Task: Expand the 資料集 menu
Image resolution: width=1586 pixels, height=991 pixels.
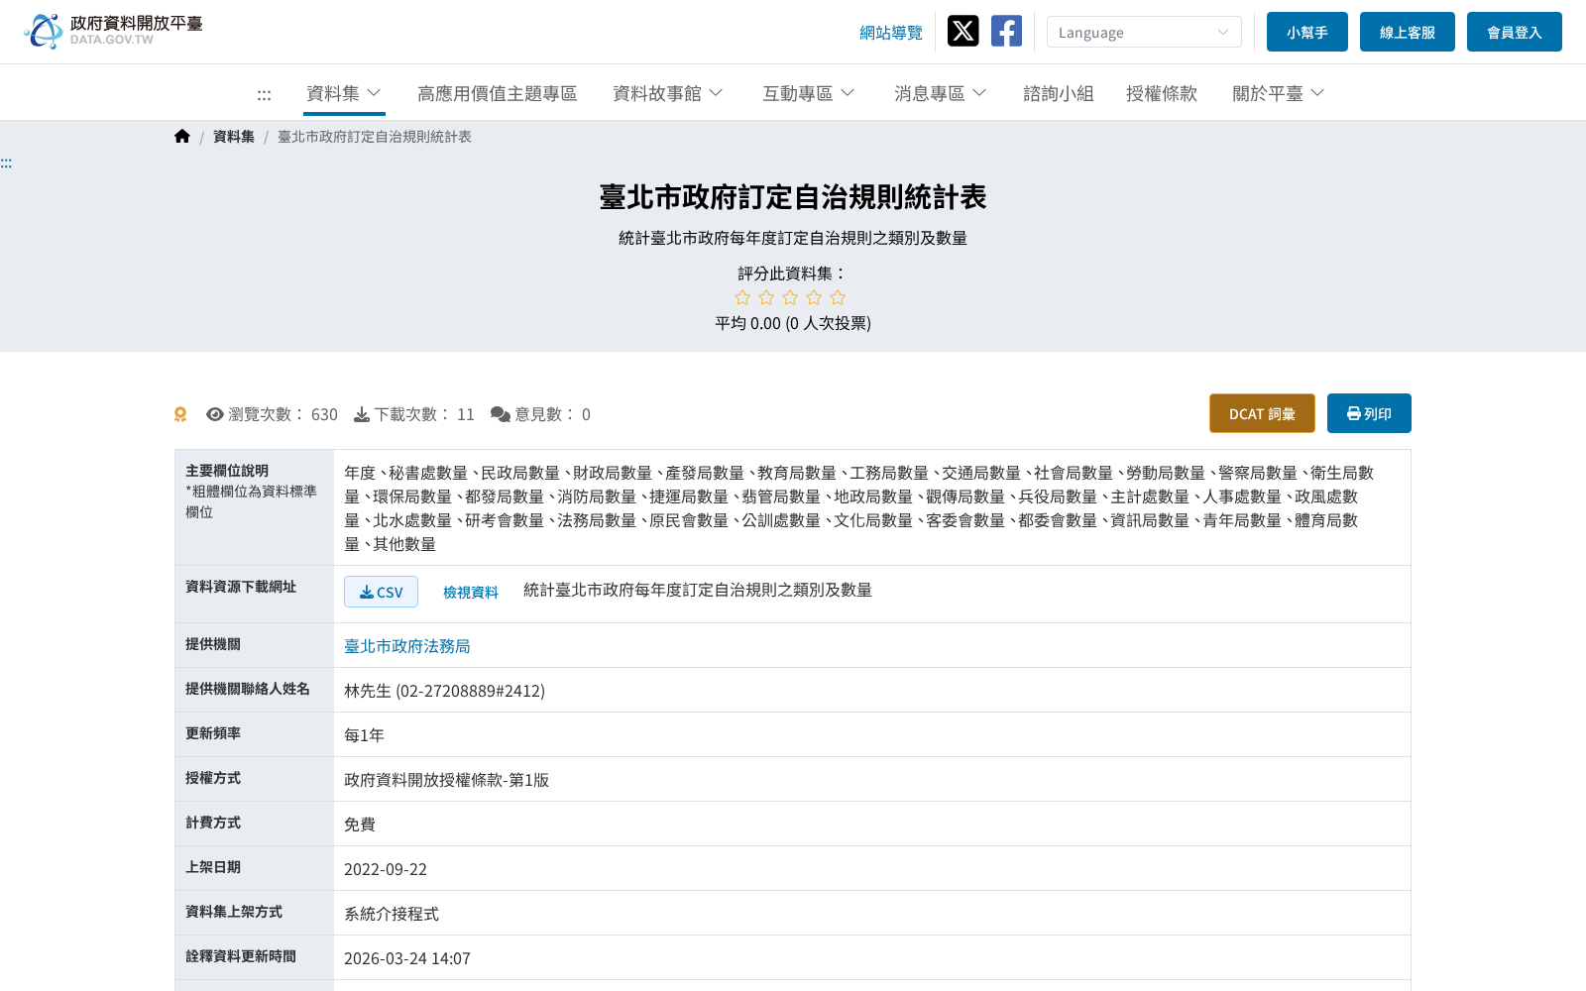Action: 344,93
